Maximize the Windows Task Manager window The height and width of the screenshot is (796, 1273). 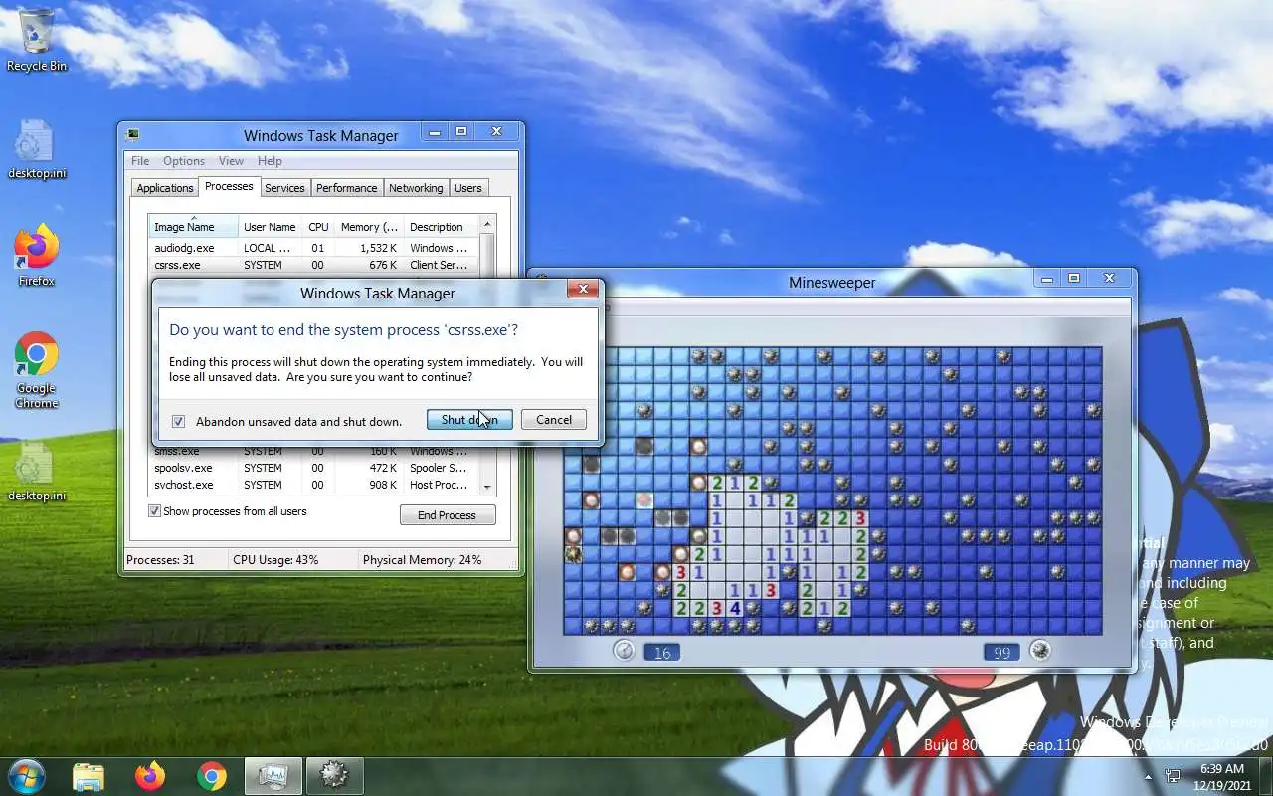tap(461, 132)
